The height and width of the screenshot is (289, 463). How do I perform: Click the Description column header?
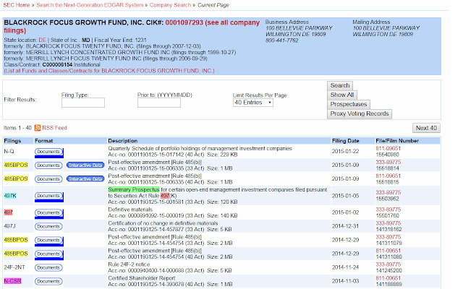[122, 141]
